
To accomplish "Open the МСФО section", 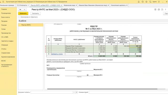I will click(x=3, y=61).
